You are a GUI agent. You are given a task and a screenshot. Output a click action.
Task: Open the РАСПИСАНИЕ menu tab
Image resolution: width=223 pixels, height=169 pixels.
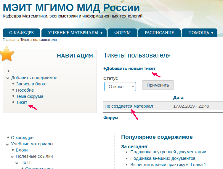click(x=159, y=33)
